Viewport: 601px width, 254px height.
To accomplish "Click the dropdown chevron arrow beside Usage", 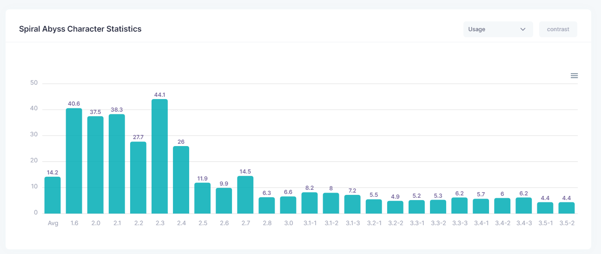I will tap(523, 29).
